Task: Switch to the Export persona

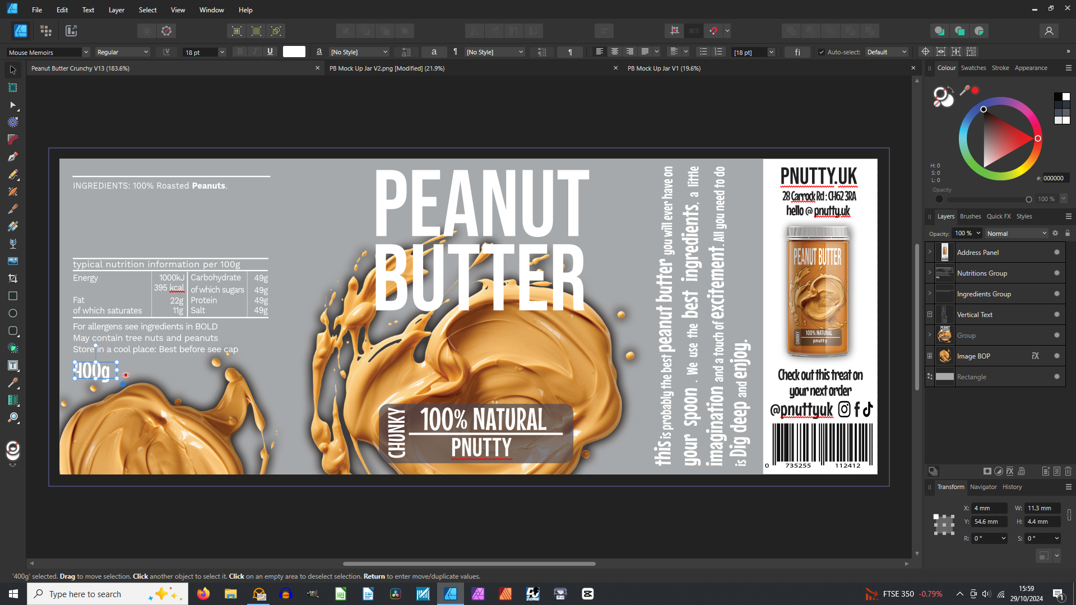Action: coord(71,31)
